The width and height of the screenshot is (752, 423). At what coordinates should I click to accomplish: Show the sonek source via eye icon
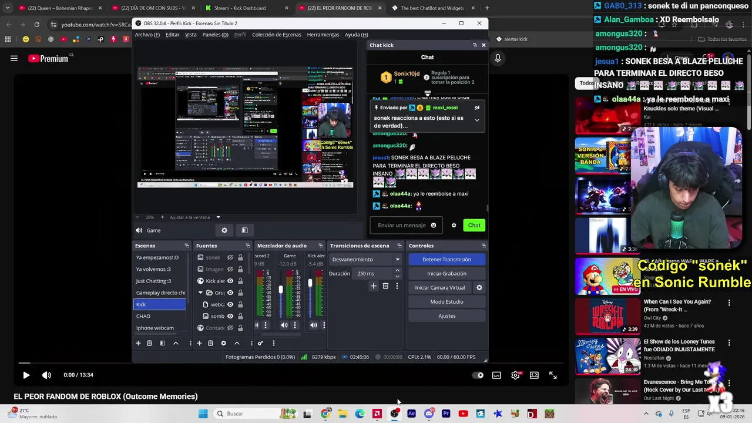click(230, 257)
